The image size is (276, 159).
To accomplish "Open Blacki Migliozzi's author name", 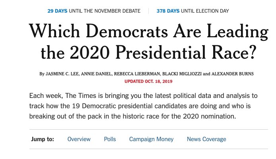I will point(182,74).
